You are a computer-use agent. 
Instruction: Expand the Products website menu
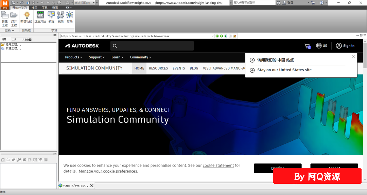[73, 57]
